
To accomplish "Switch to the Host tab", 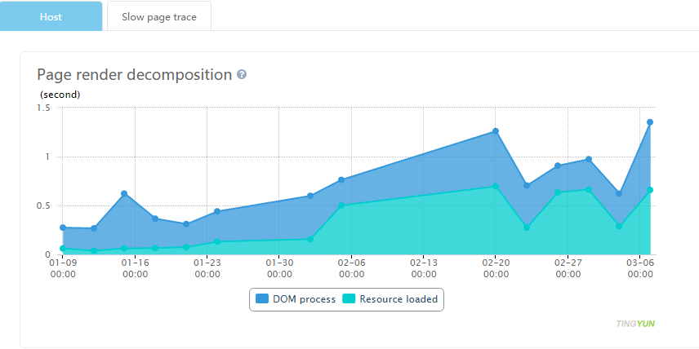I will [51, 16].
